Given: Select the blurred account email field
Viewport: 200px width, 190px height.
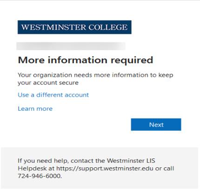Looking at the screenshot, I should coord(71,46).
